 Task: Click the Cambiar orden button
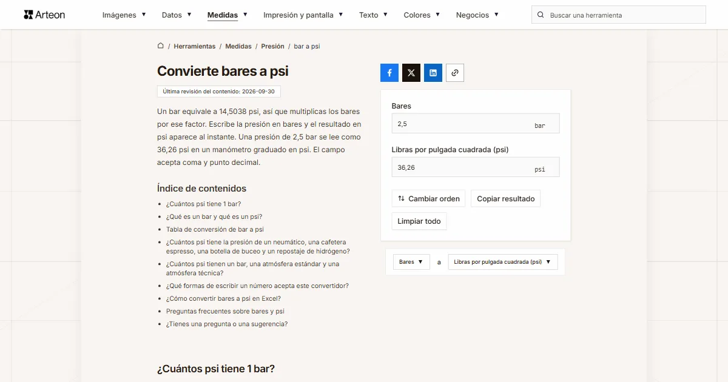[428, 199]
